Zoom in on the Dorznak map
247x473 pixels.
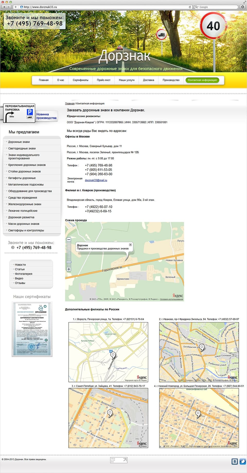(69, 269)
